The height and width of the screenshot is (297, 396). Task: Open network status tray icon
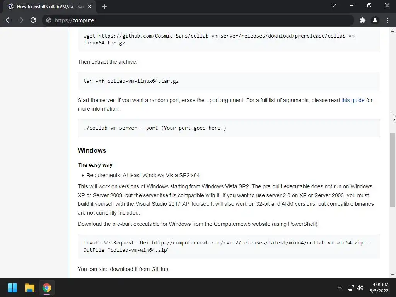tap(350, 288)
